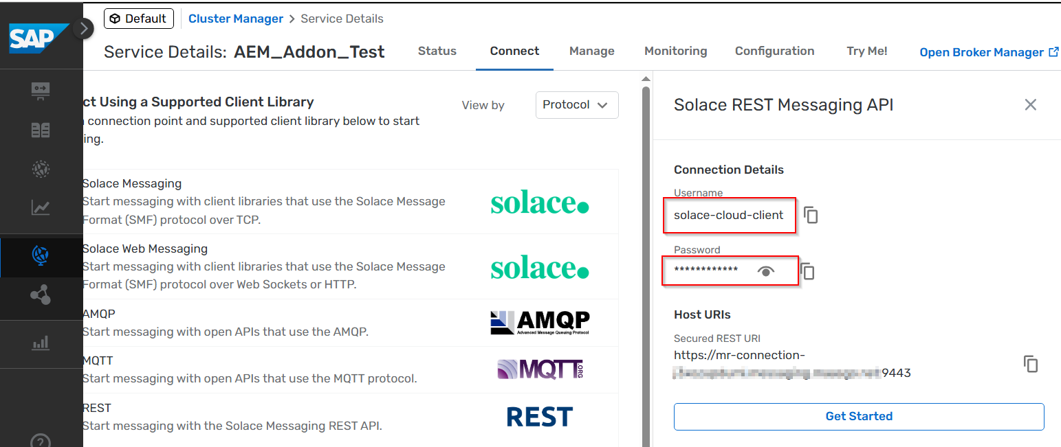This screenshot has width=1061, height=447.
Task: Click the Connection Details heading
Action: (729, 170)
